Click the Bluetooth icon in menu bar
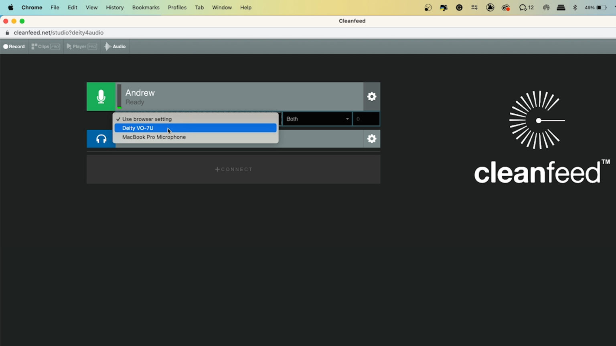Image resolution: width=616 pixels, height=346 pixels. click(x=575, y=8)
